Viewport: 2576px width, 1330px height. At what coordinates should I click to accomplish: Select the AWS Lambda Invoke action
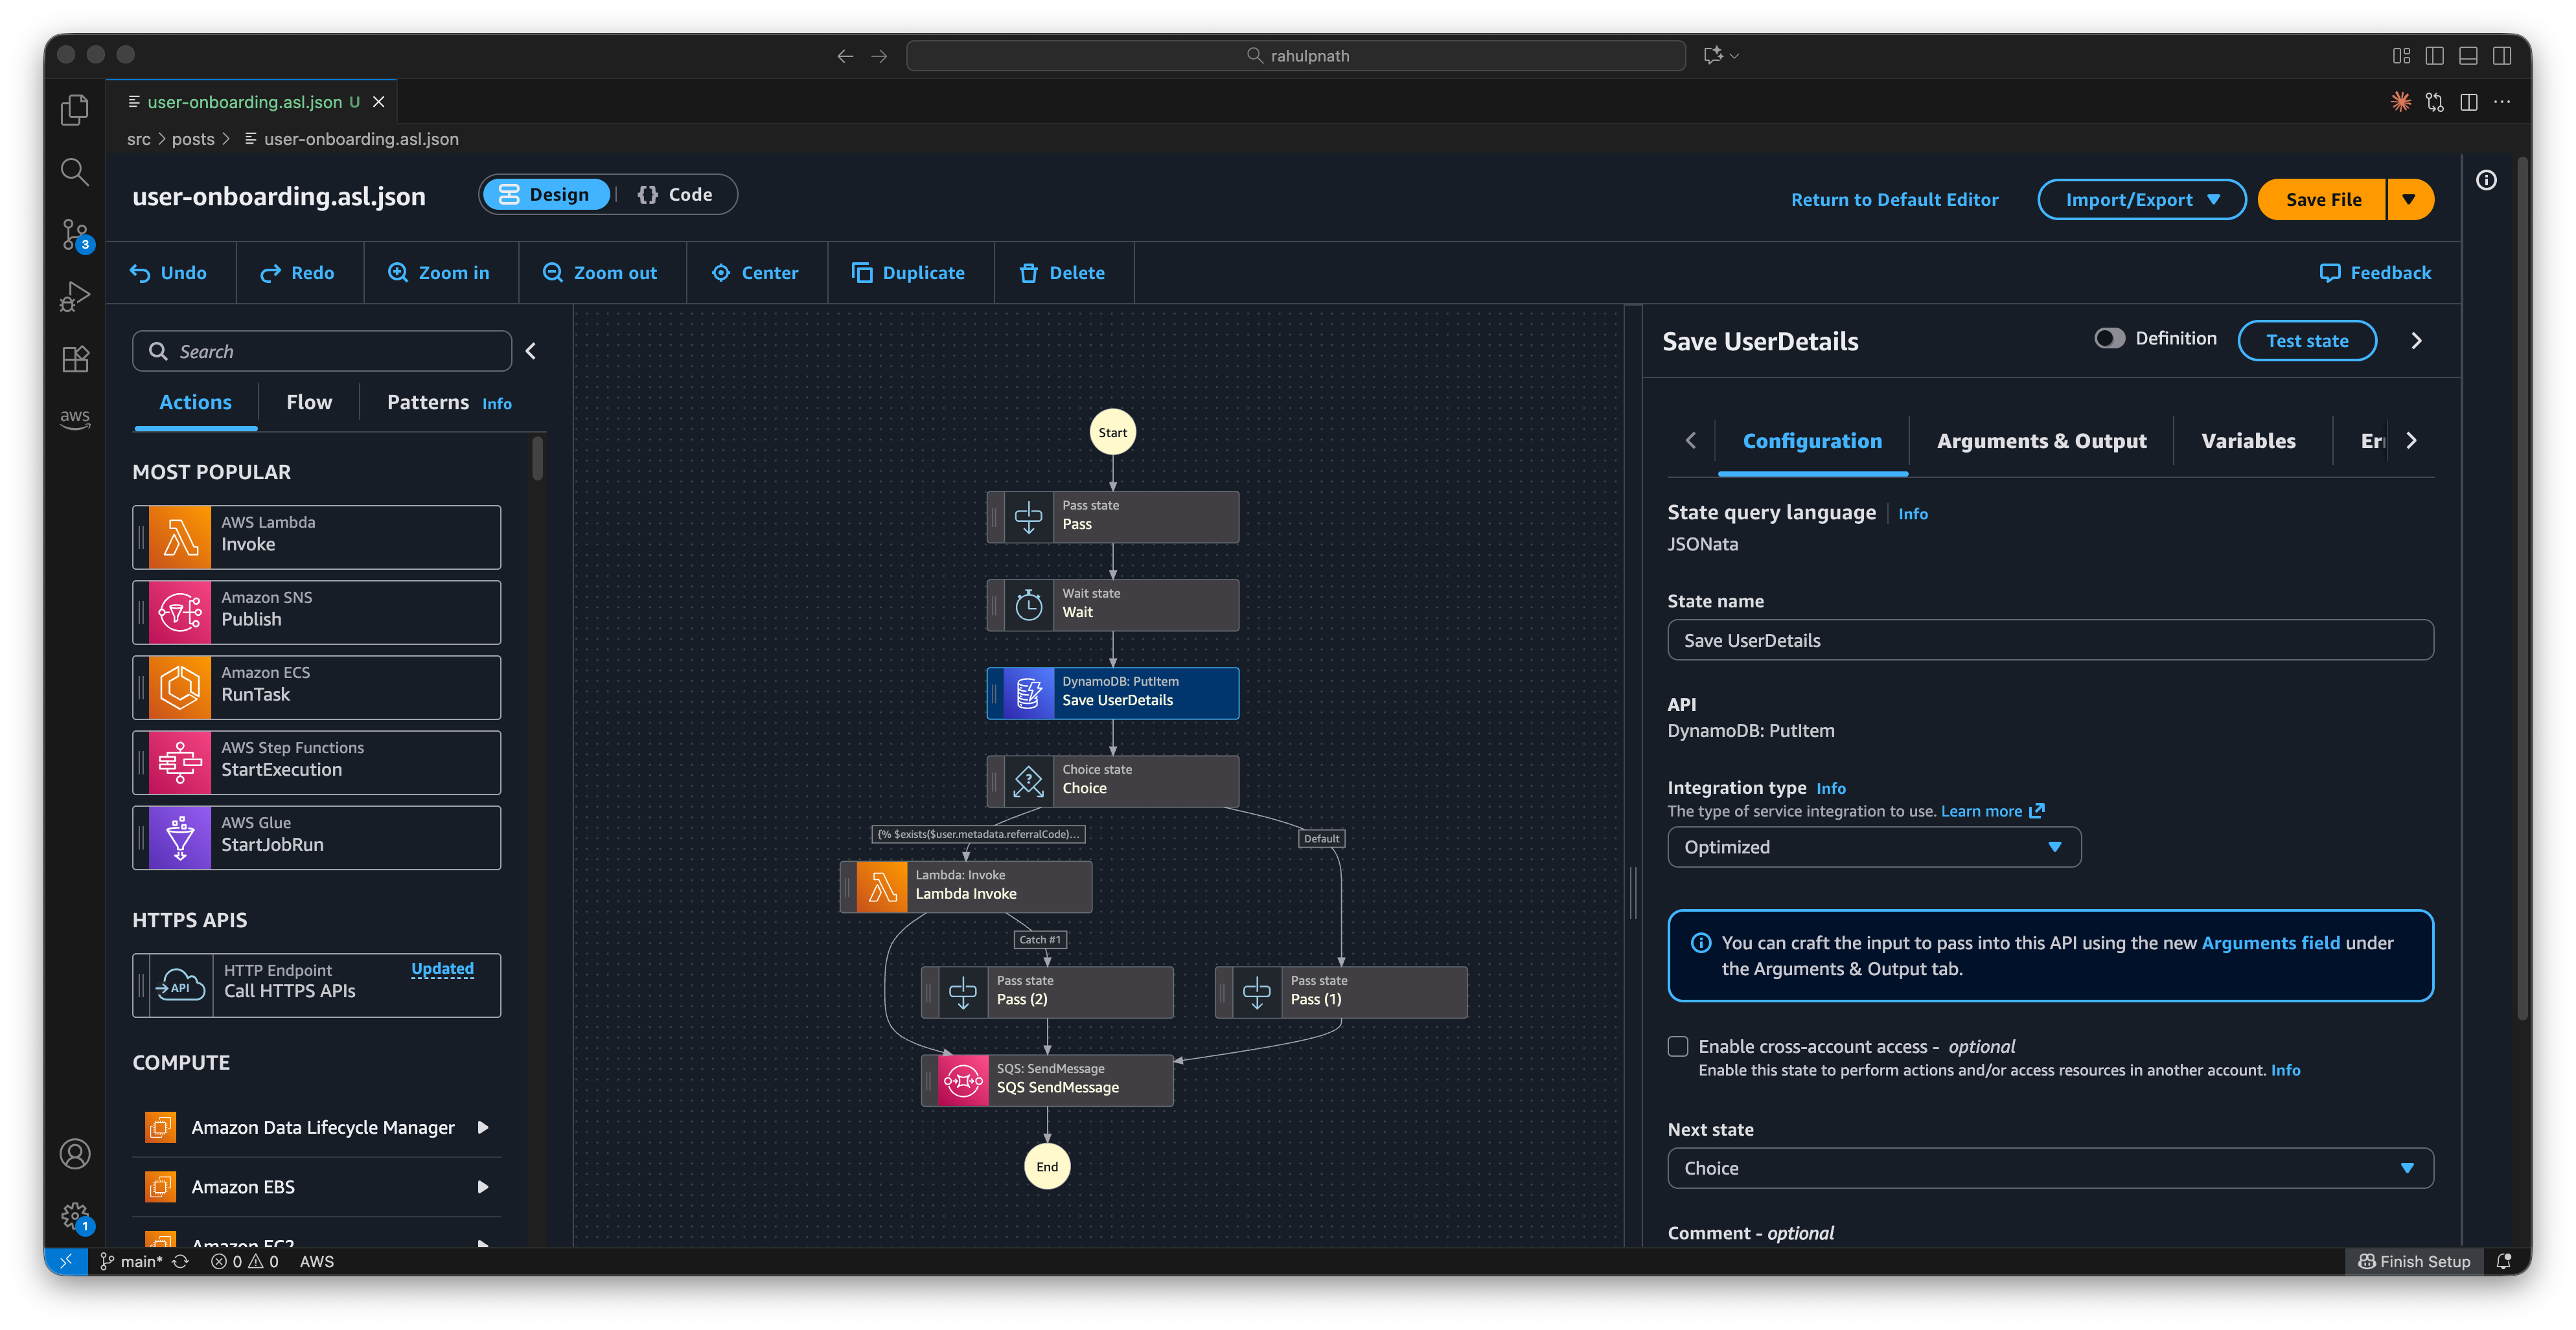[x=316, y=535]
